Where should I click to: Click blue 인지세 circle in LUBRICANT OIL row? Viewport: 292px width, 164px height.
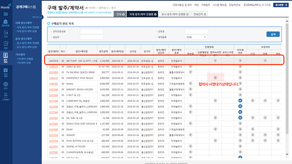point(240,101)
